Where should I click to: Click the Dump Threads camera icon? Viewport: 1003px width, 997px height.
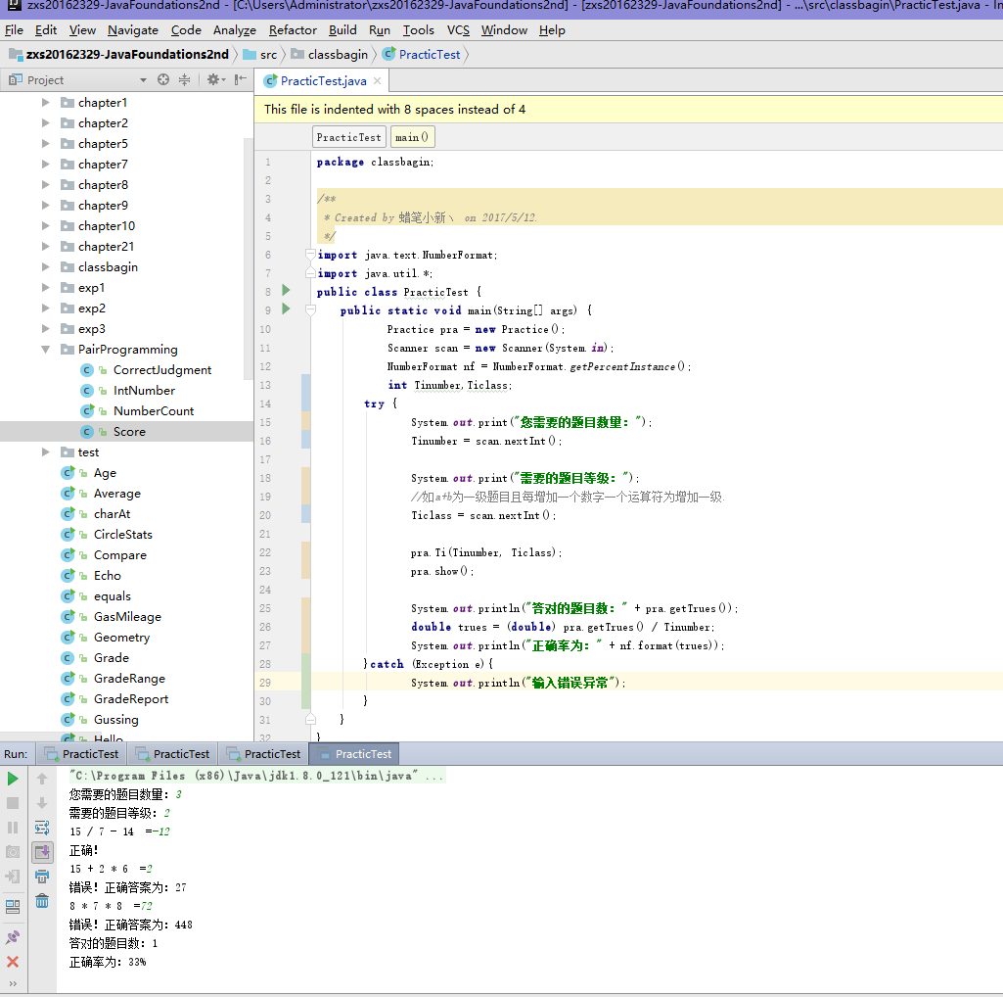(x=12, y=852)
